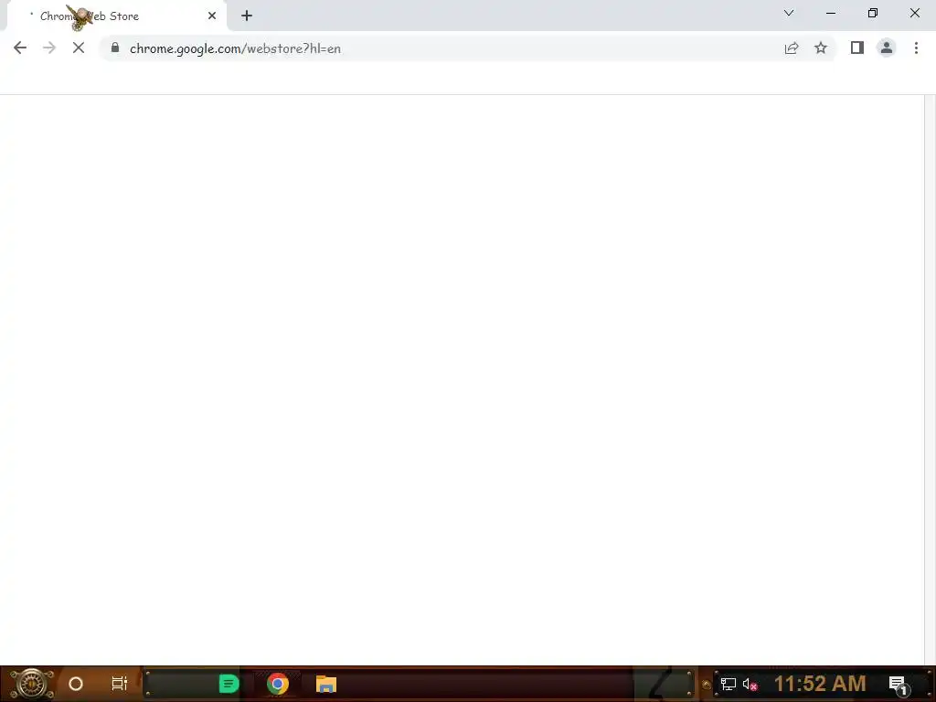Open the green notes app on taskbar
Viewport: 936px width, 702px height.
229,684
